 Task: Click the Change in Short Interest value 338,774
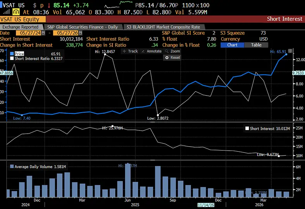(74, 45)
